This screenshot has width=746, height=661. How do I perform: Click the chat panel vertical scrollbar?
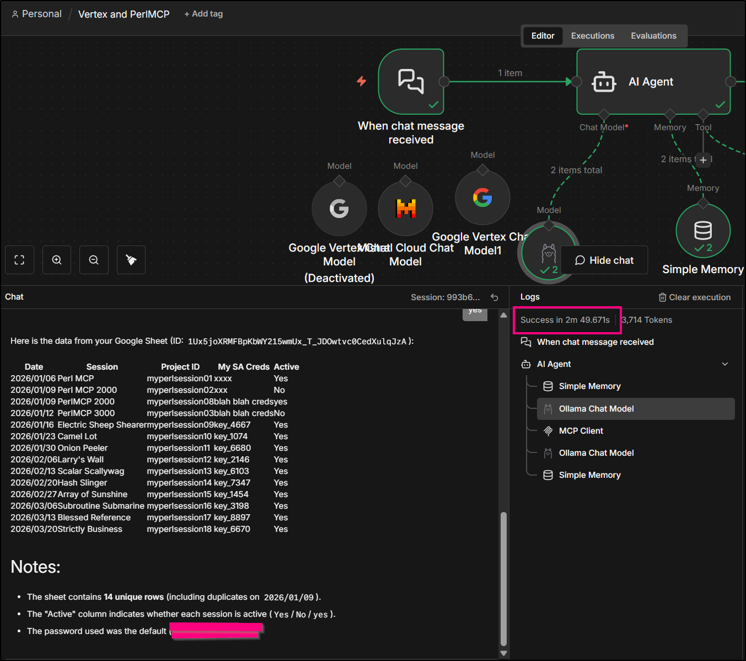coord(503,578)
